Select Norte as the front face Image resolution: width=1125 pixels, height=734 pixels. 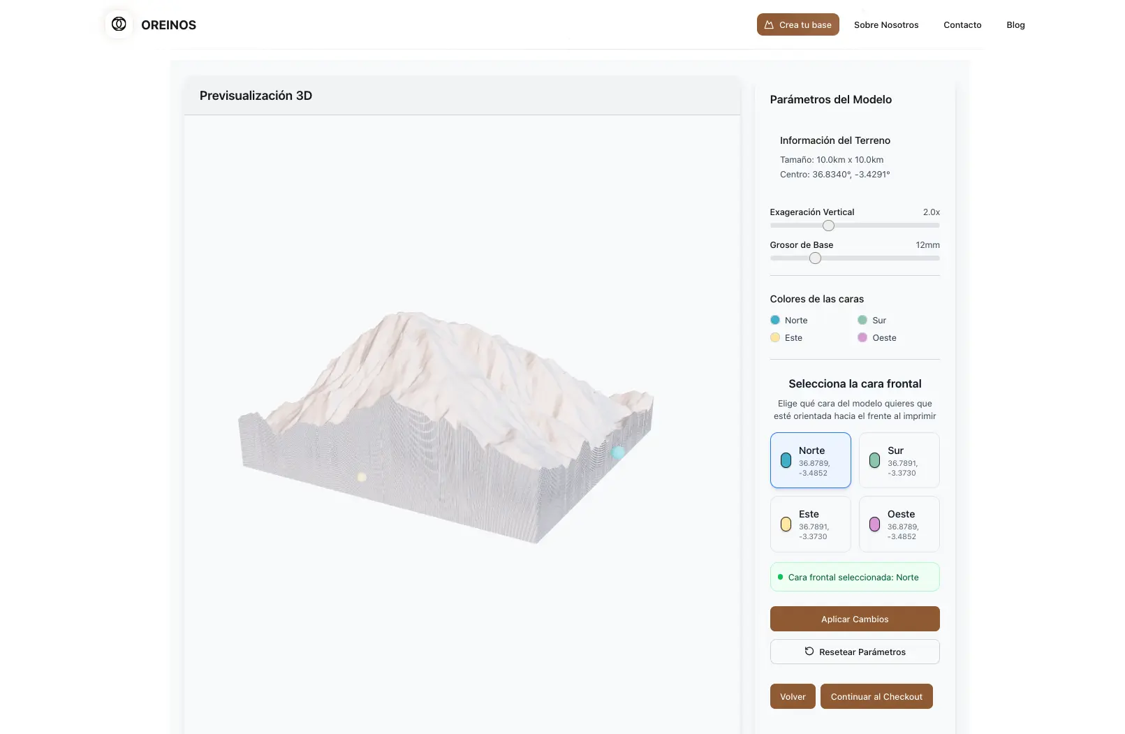pyautogui.click(x=810, y=460)
